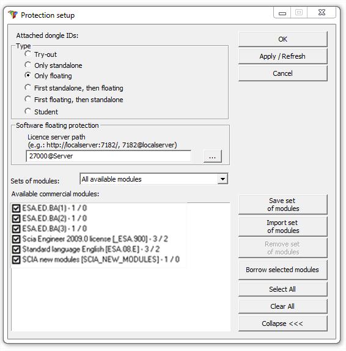Screen dimensions: 346x351
Task: Click the OK button
Action: [282, 39]
